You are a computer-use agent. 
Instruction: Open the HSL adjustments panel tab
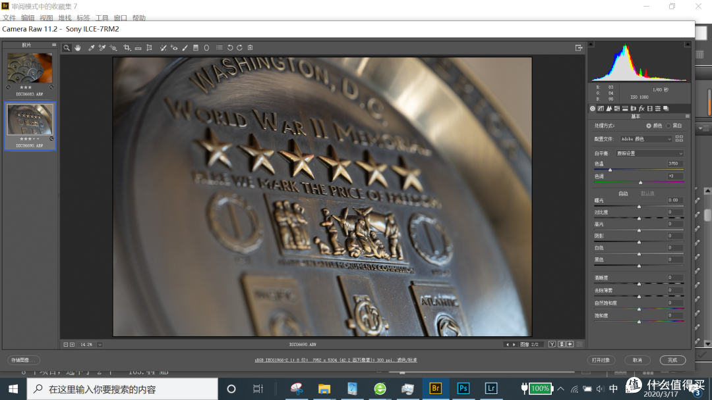tap(617, 109)
